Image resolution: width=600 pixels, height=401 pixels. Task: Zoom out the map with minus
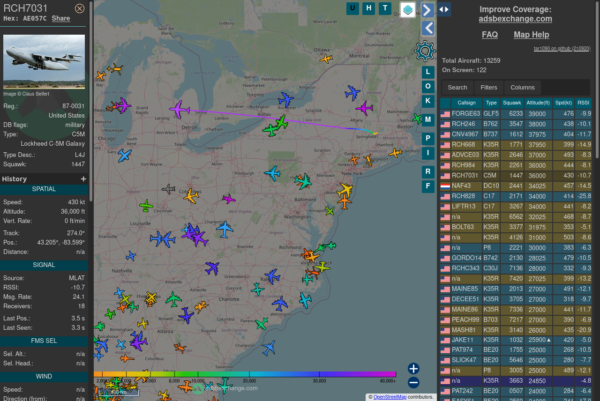point(413,383)
